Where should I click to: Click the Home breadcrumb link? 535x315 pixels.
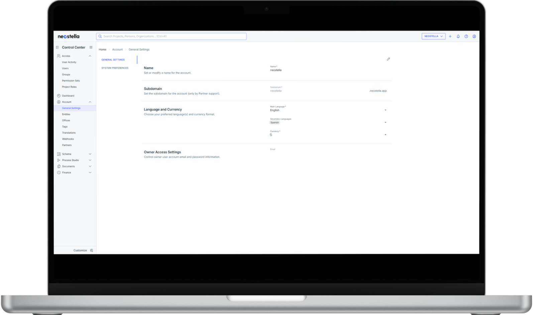[x=102, y=49]
